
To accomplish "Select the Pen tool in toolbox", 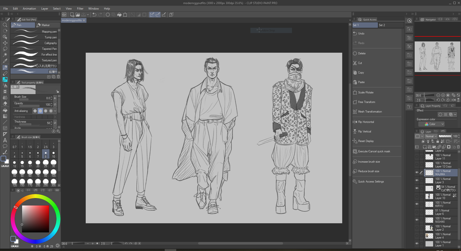I will click(x=5, y=67).
